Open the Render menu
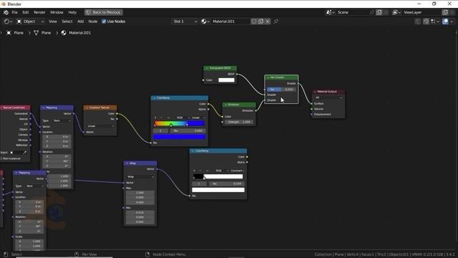 point(39,12)
